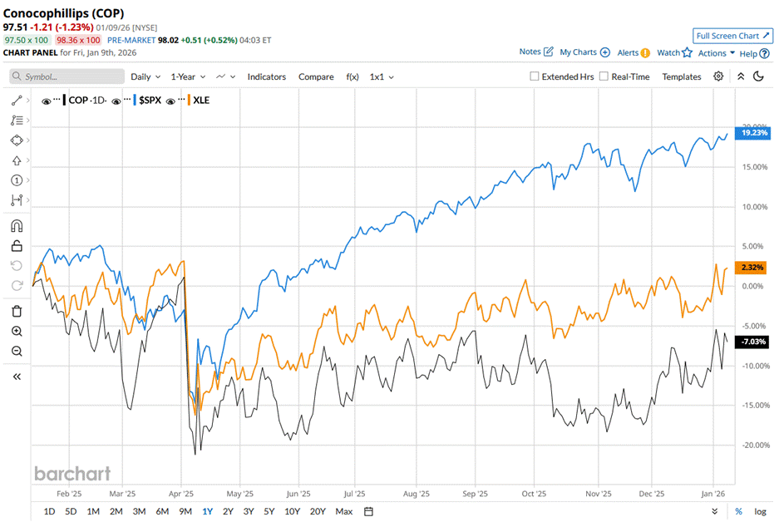Open chart settings gear icon
Viewport: 779px width, 522px height.
(718, 76)
